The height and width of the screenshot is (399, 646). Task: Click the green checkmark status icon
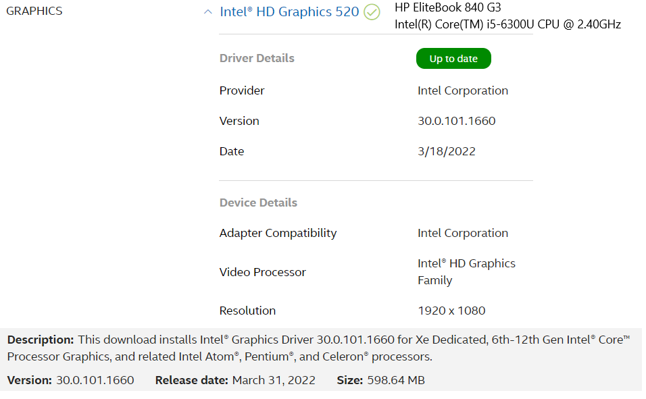(x=372, y=12)
